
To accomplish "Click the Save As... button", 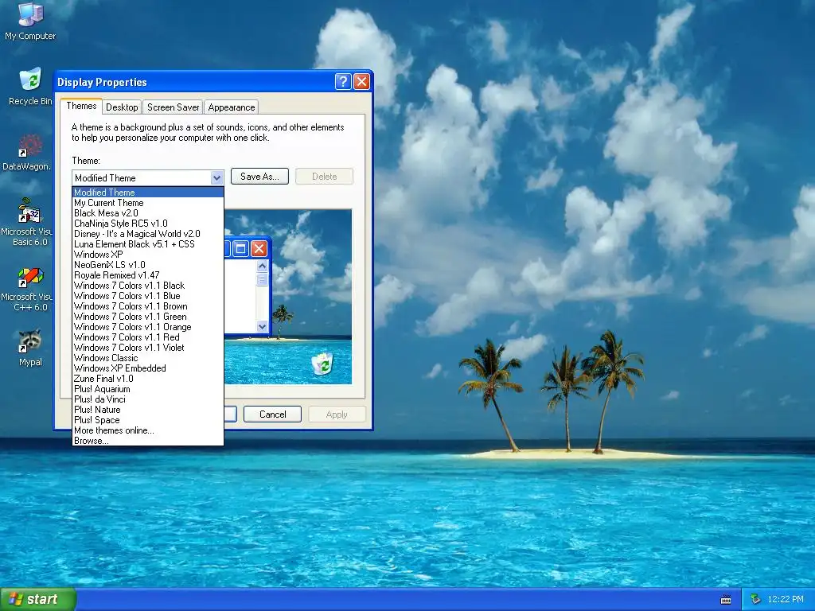I will point(259,177).
